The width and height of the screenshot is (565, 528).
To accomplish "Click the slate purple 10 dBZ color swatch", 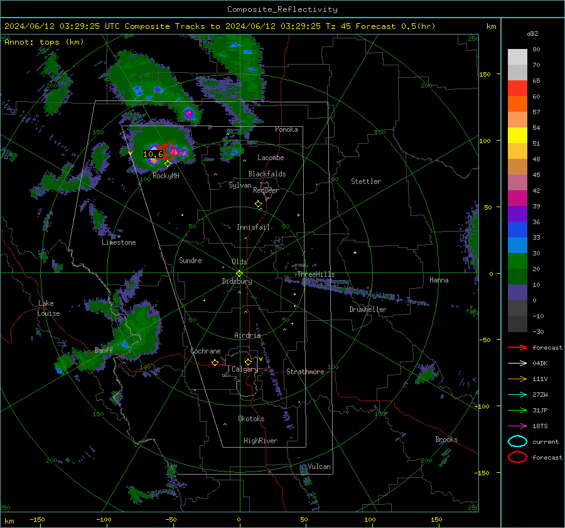I will tap(517, 293).
